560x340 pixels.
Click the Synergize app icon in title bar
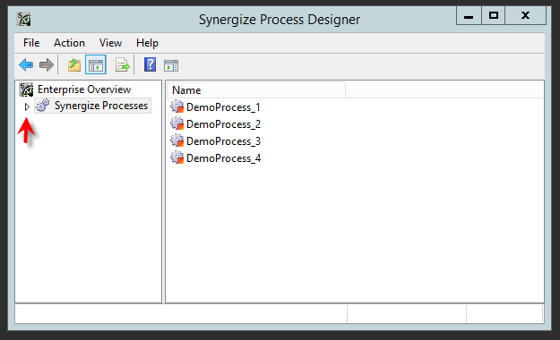pos(24,20)
